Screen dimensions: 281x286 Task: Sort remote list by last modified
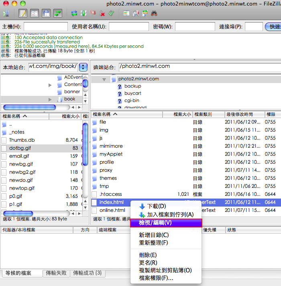(x=244, y=114)
